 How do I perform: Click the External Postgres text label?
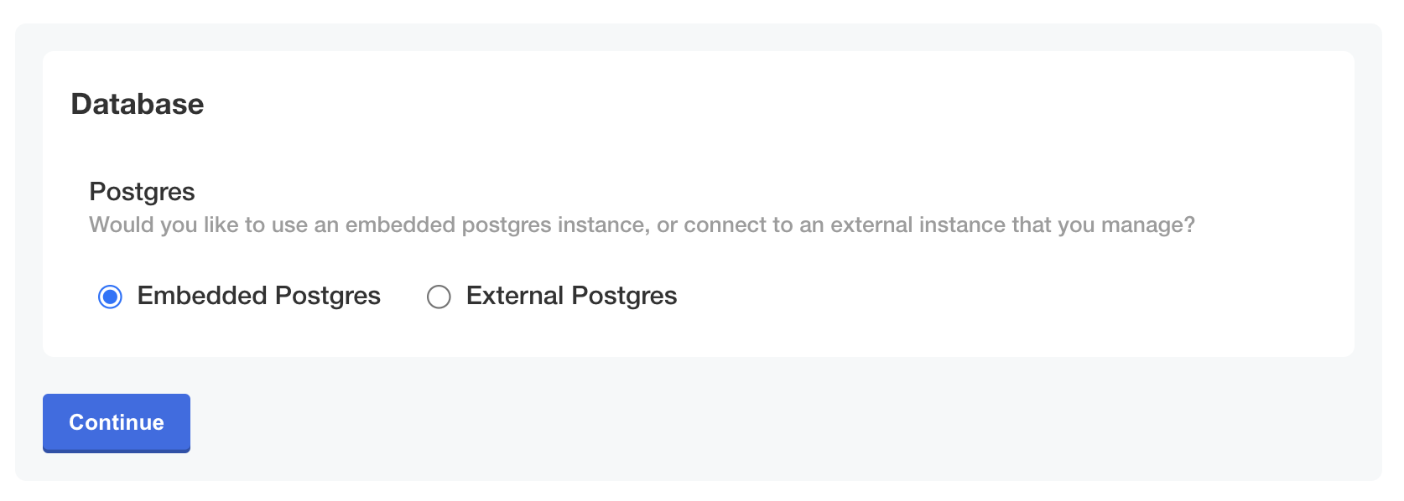tap(570, 296)
